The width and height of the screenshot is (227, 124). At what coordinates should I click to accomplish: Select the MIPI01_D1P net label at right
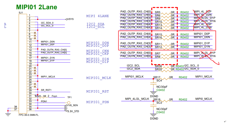202,43
